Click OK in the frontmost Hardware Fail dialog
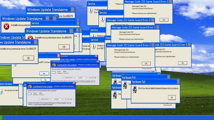The height and width of the screenshot is (120, 214). (x=172, y=97)
